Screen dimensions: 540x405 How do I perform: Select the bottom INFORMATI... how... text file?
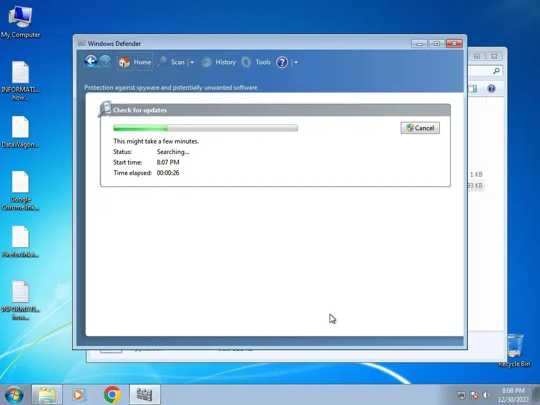(21, 300)
